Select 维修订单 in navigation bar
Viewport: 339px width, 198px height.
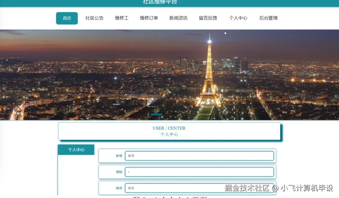[149, 18]
